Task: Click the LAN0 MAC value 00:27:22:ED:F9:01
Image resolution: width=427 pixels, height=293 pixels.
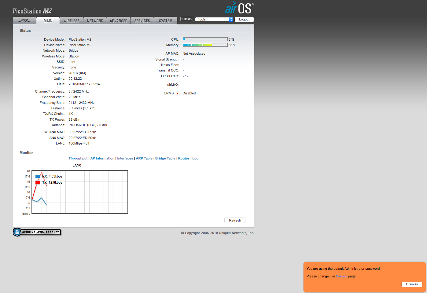Action: click(x=83, y=138)
